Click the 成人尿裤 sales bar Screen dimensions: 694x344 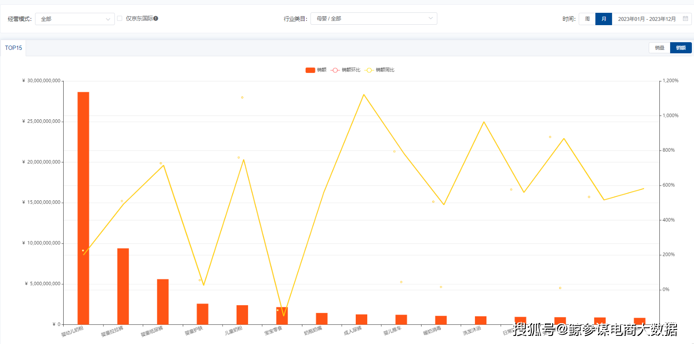(x=361, y=319)
